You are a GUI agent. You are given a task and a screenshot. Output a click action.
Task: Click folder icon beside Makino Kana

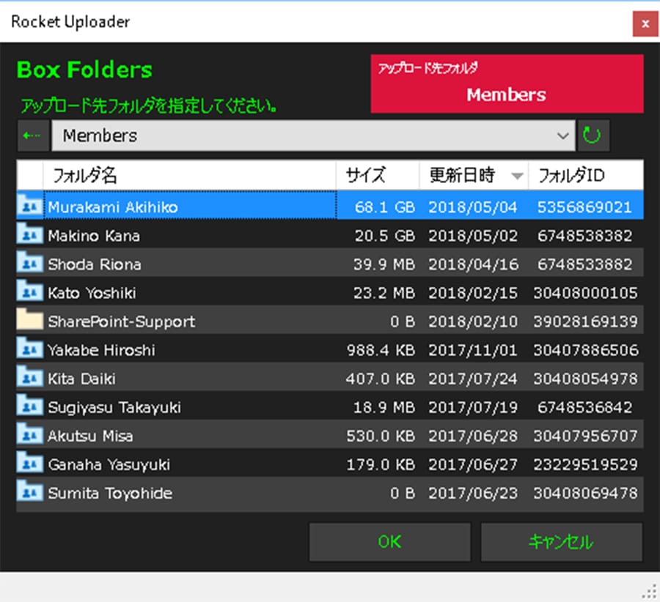click(30, 234)
